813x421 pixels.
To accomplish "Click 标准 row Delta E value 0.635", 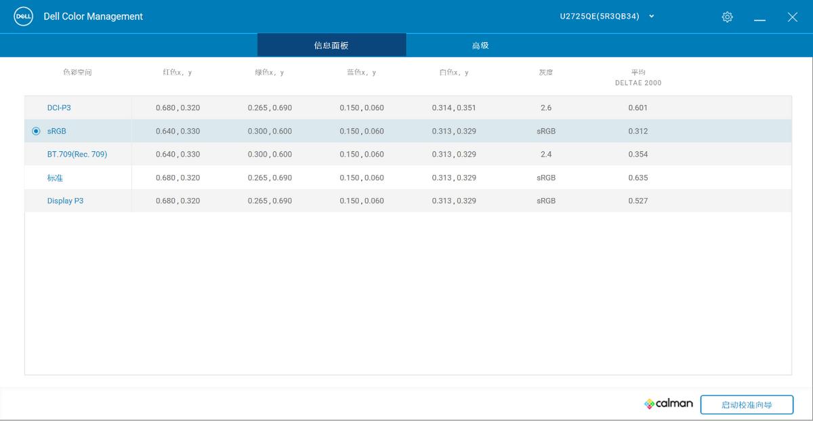I will 638,178.
